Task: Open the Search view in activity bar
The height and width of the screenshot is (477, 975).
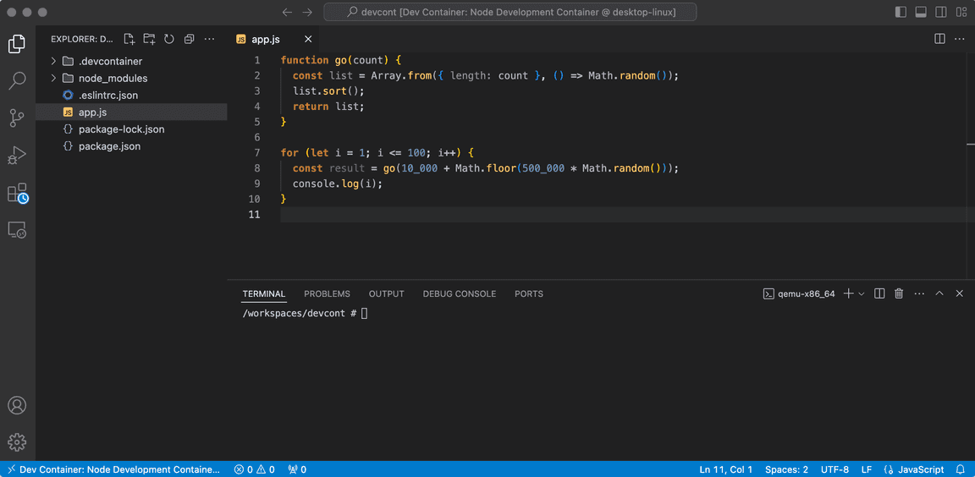Action: pos(17,81)
